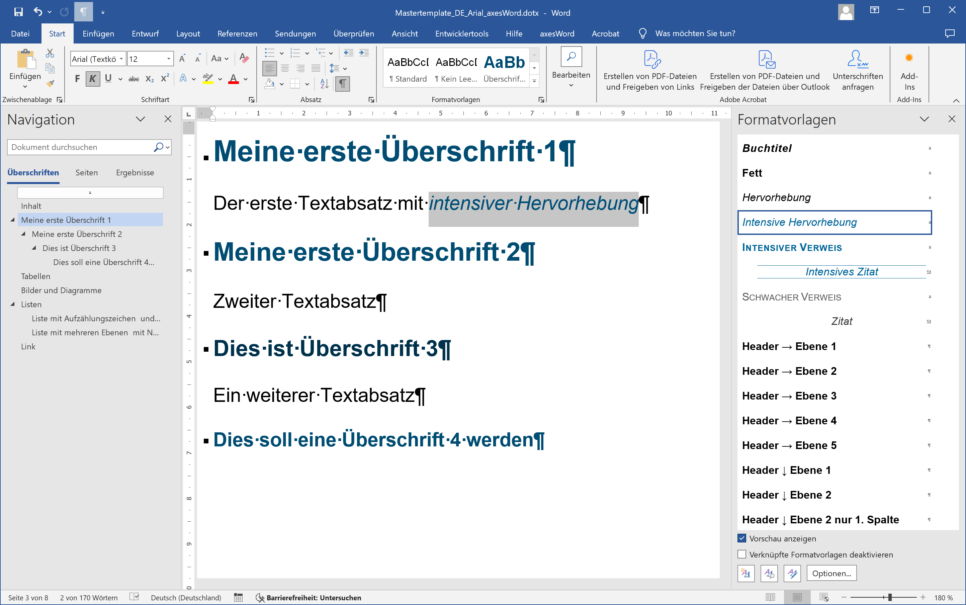The height and width of the screenshot is (605, 966).
Task: Collapse Meine erste Überschrift 1 in navigation
Action: pos(12,220)
